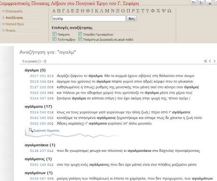Go to previous results page arrow (<)

(x=210, y=61)
